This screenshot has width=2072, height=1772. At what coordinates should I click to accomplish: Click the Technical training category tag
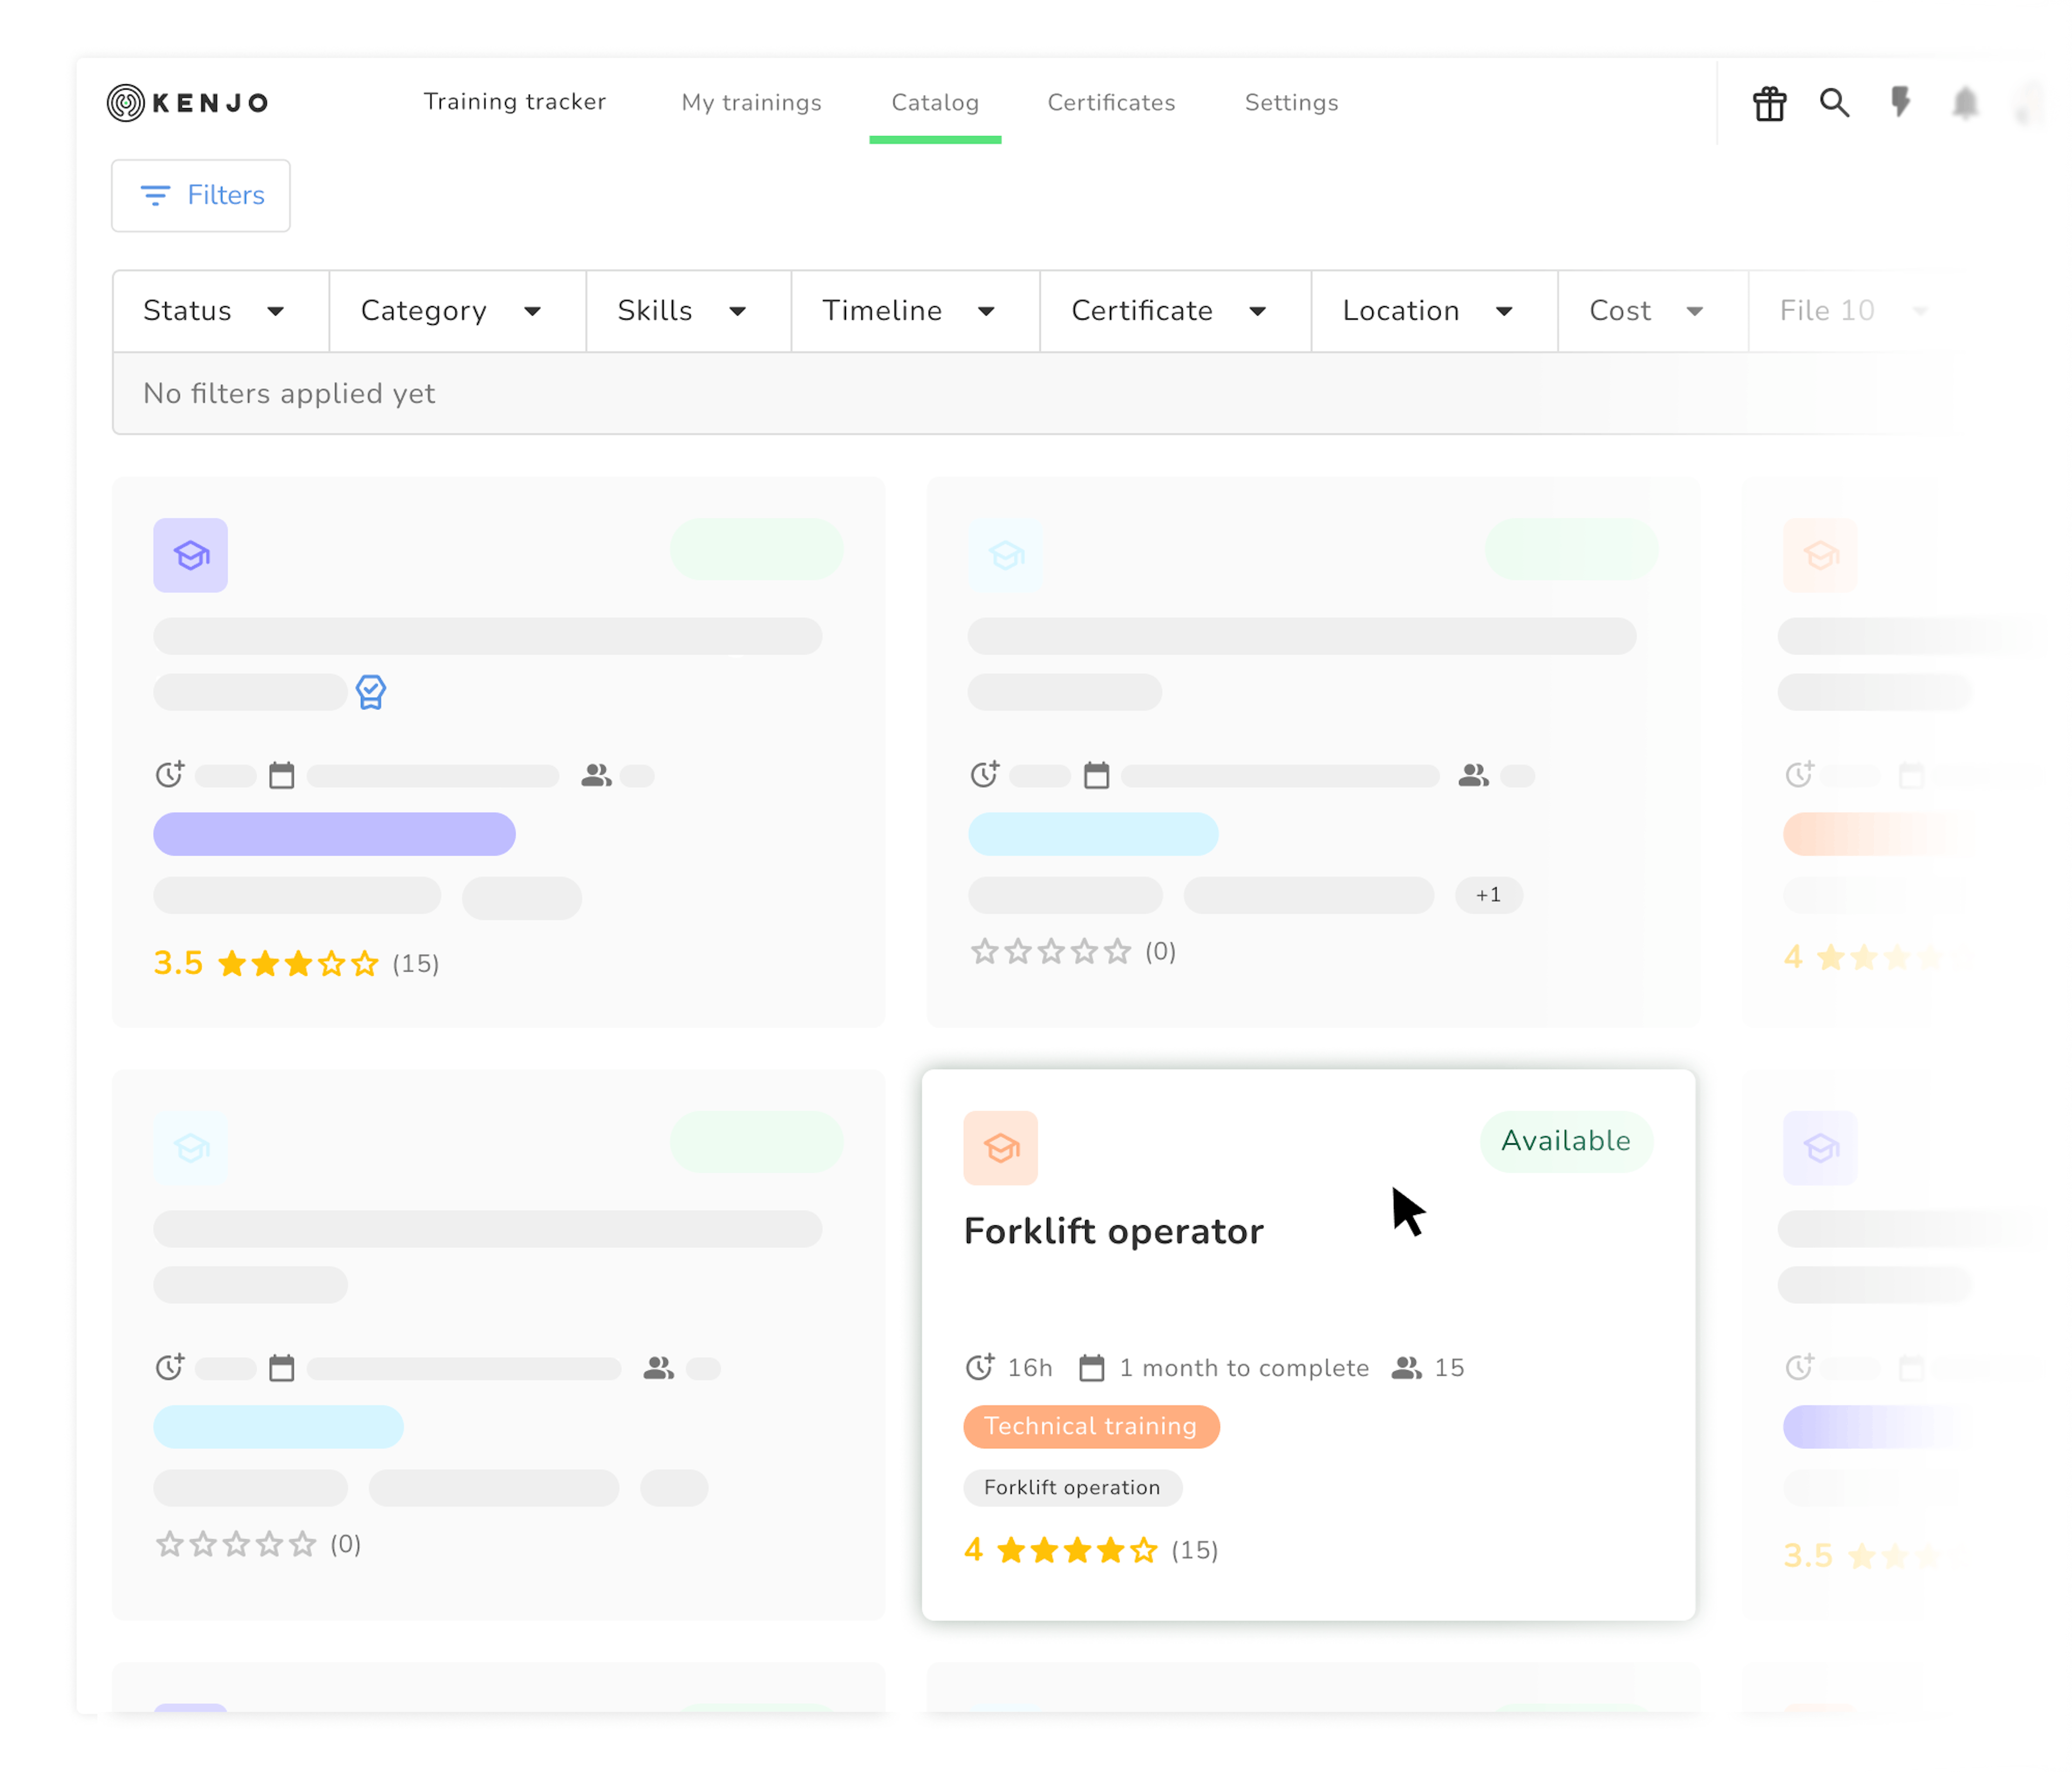point(1090,1426)
